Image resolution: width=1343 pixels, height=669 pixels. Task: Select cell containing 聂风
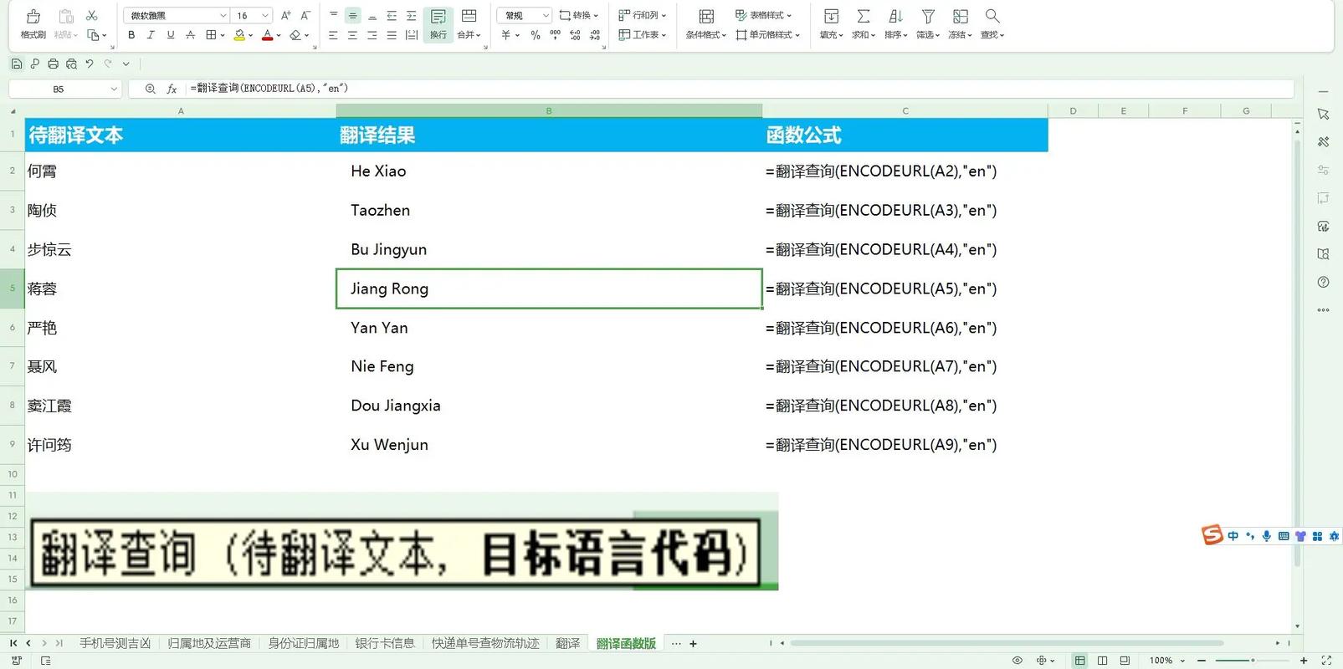[180, 366]
